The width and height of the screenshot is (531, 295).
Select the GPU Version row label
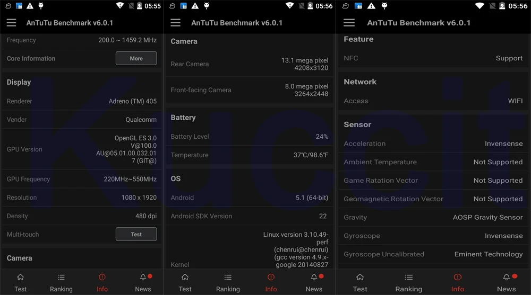tap(24, 149)
